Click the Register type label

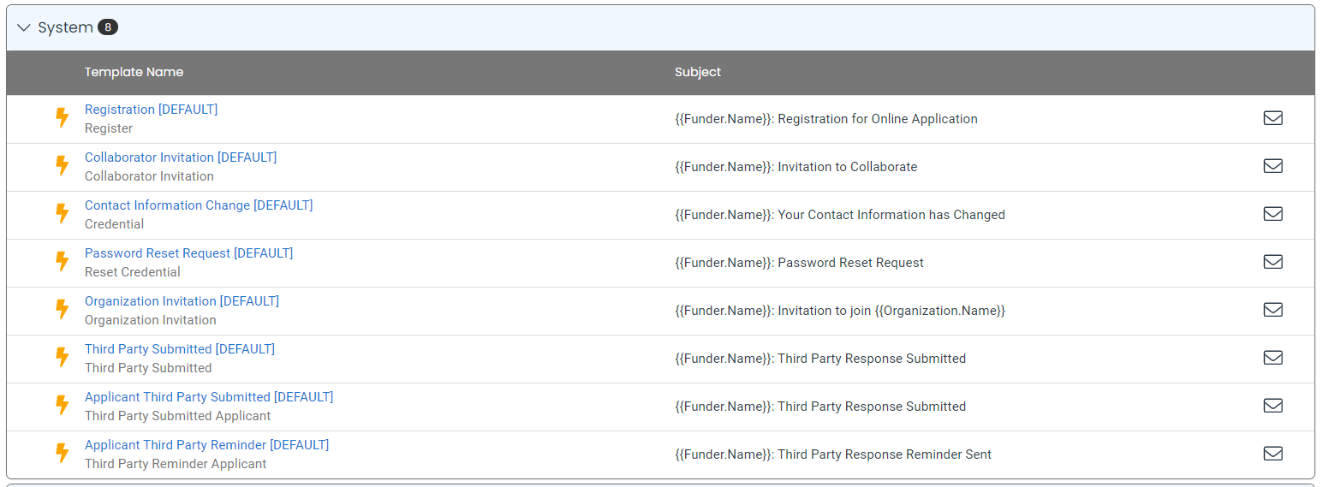(x=109, y=128)
